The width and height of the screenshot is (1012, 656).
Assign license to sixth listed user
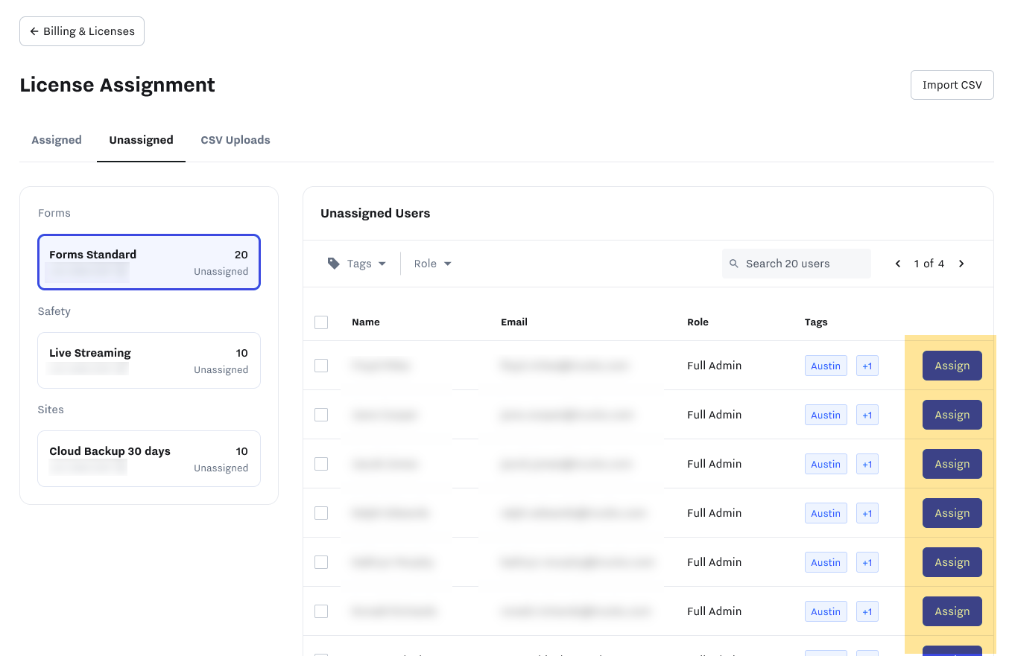point(952,611)
